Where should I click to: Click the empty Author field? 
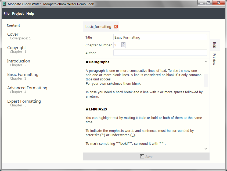point(160,53)
